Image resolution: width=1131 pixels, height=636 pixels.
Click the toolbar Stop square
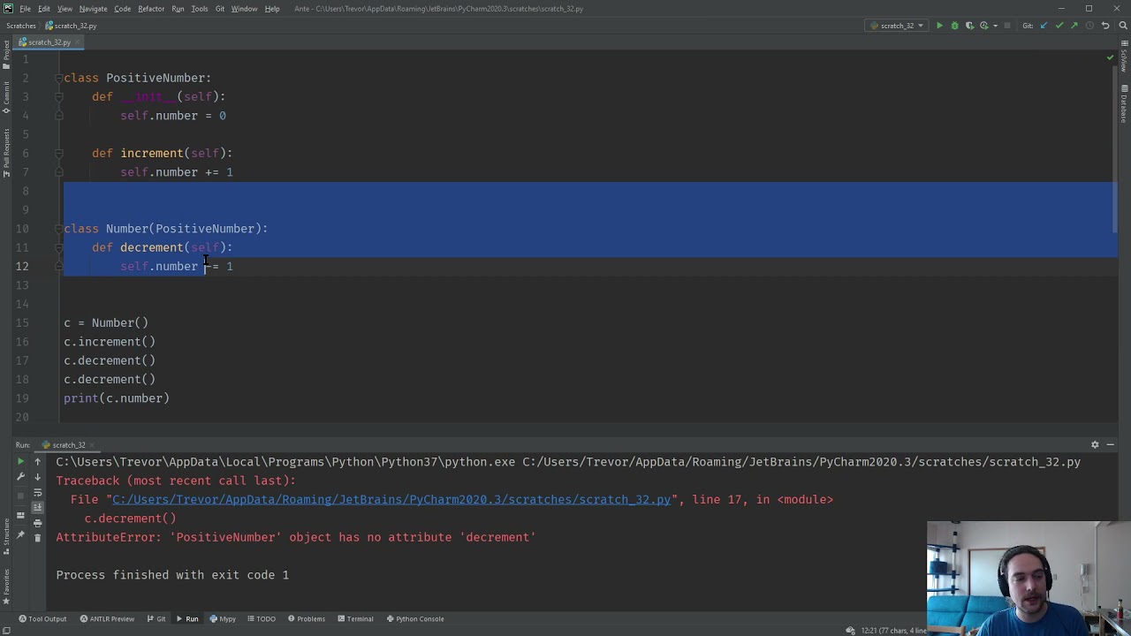click(x=1007, y=26)
